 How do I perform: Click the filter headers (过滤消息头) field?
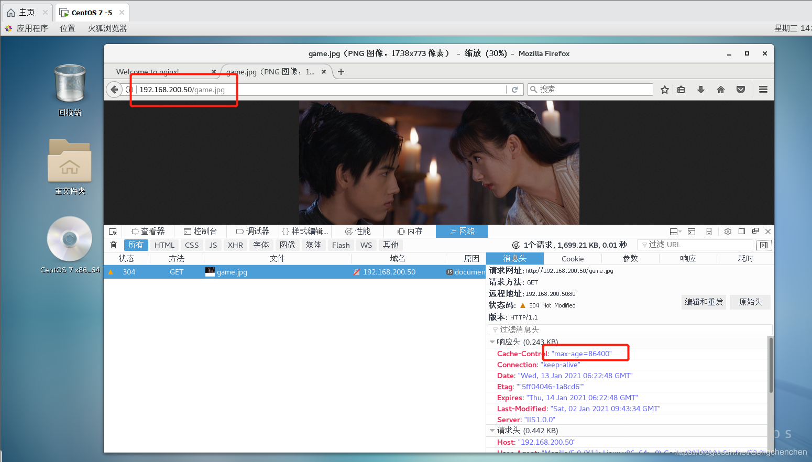tap(630, 329)
